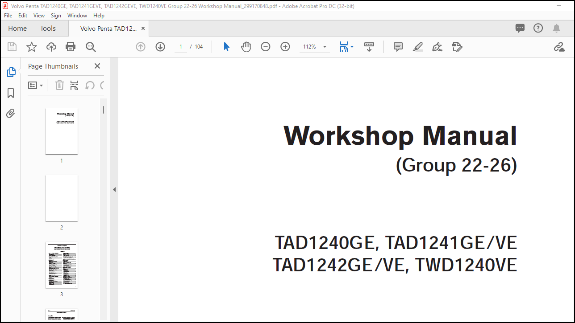Zoom in with the plus button
The height and width of the screenshot is (323, 575).
[x=285, y=47]
